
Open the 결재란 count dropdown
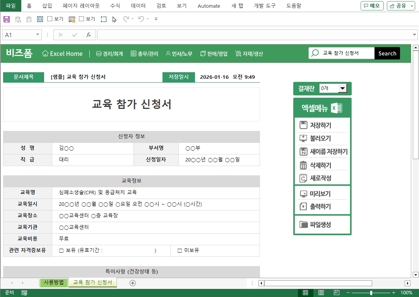(342, 88)
